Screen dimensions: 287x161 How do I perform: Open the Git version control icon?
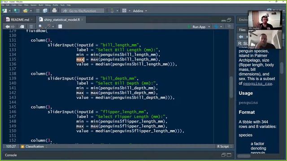(x=112, y=11)
